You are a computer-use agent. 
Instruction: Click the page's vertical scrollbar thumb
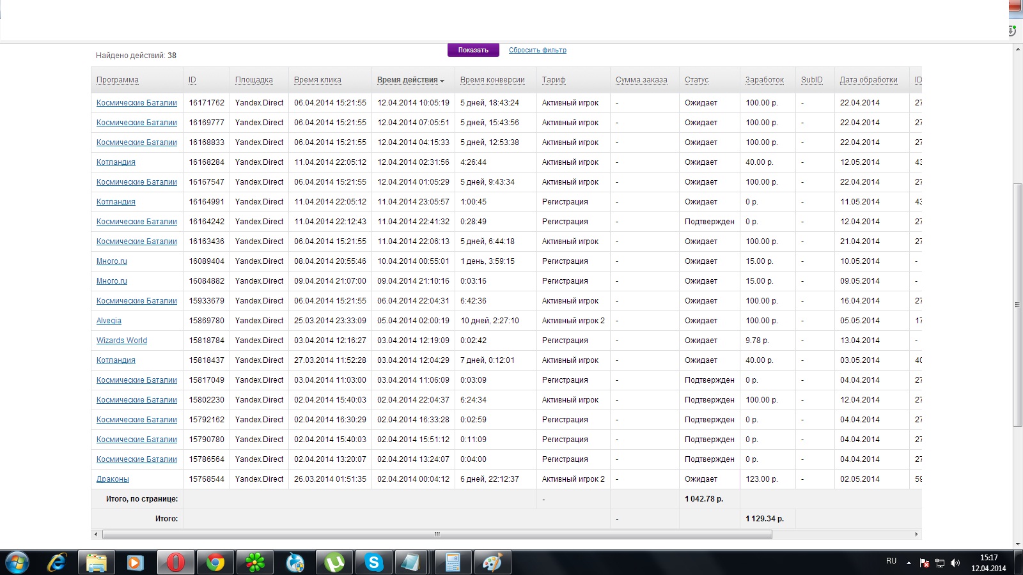tap(1017, 305)
